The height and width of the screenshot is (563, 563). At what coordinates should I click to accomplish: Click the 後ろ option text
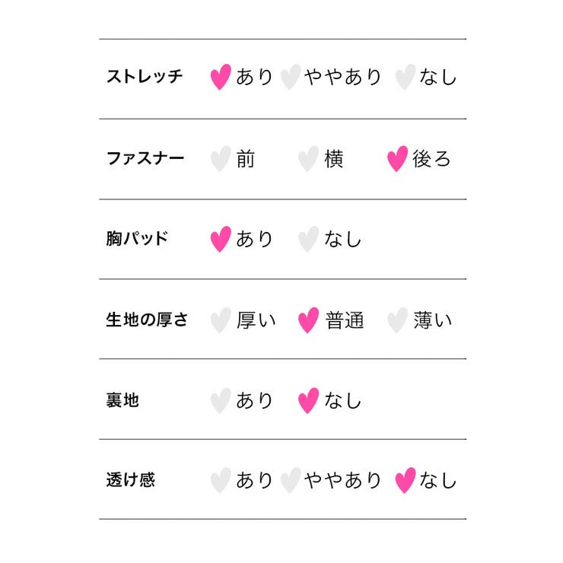431,159
